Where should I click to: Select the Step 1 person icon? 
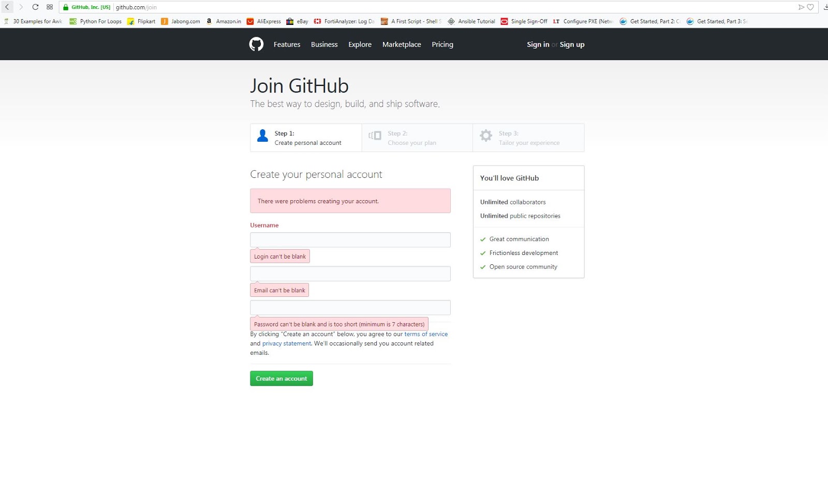262,136
